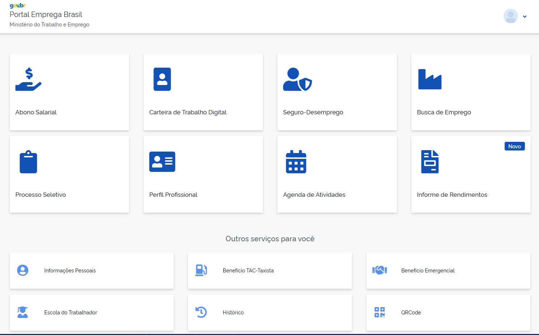Expand the user account dropdown arrow

pyautogui.click(x=525, y=16)
